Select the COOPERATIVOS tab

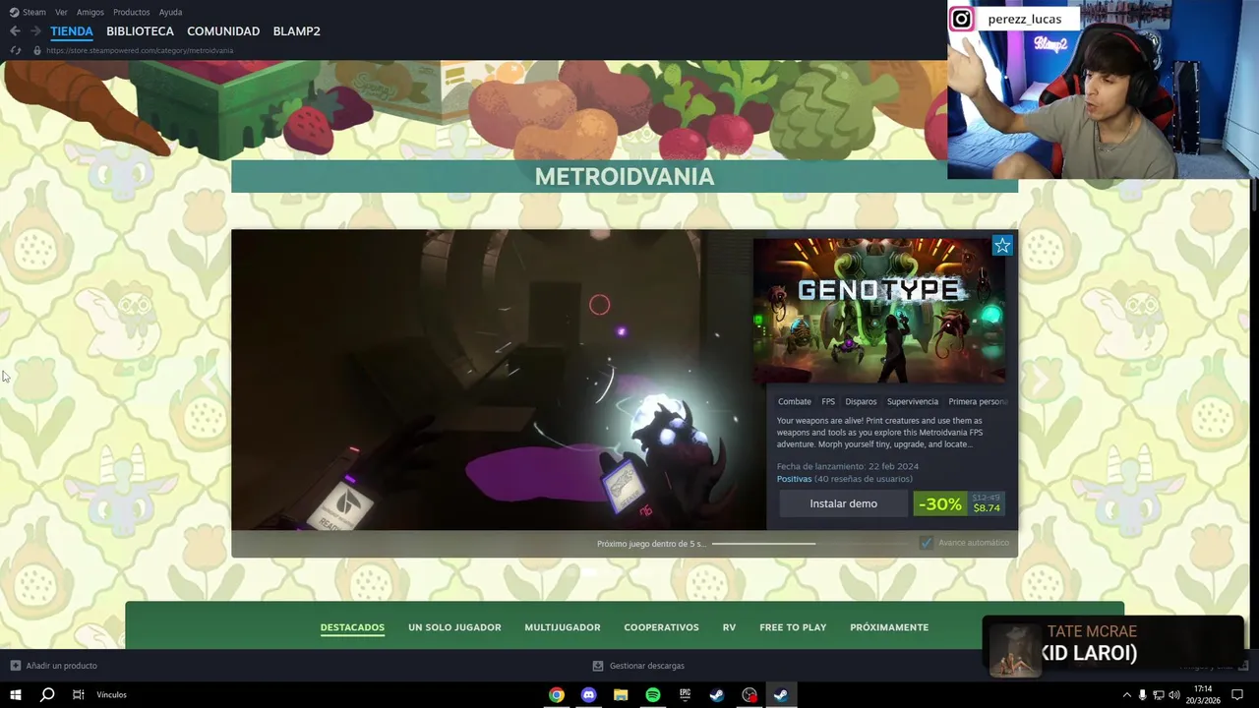tap(661, 627)
